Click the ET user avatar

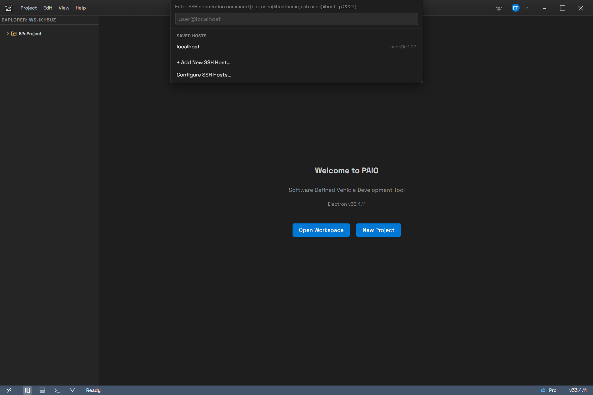pos(516,8)
